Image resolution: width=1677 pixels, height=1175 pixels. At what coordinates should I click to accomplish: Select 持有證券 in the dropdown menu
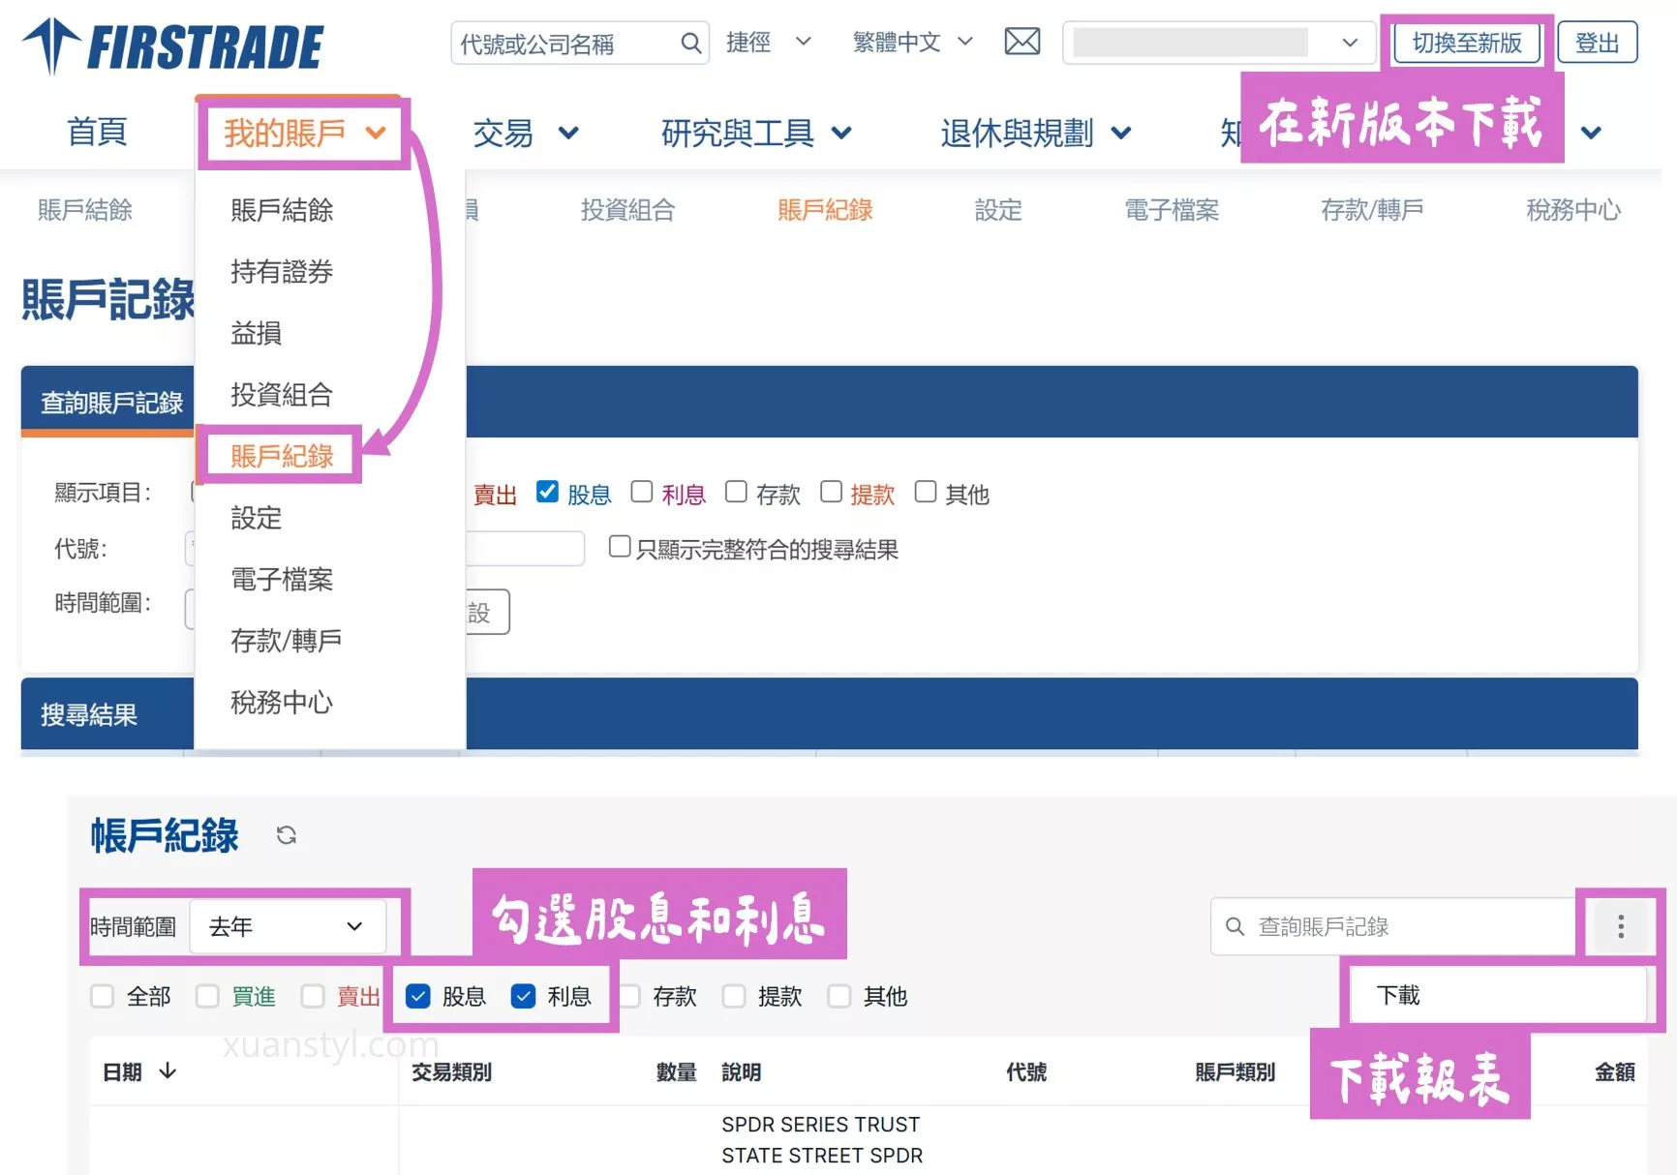click(x=282, y=271)
